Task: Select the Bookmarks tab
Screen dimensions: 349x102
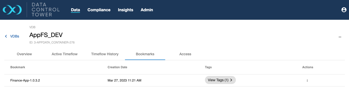Action: tap(145, 54)
